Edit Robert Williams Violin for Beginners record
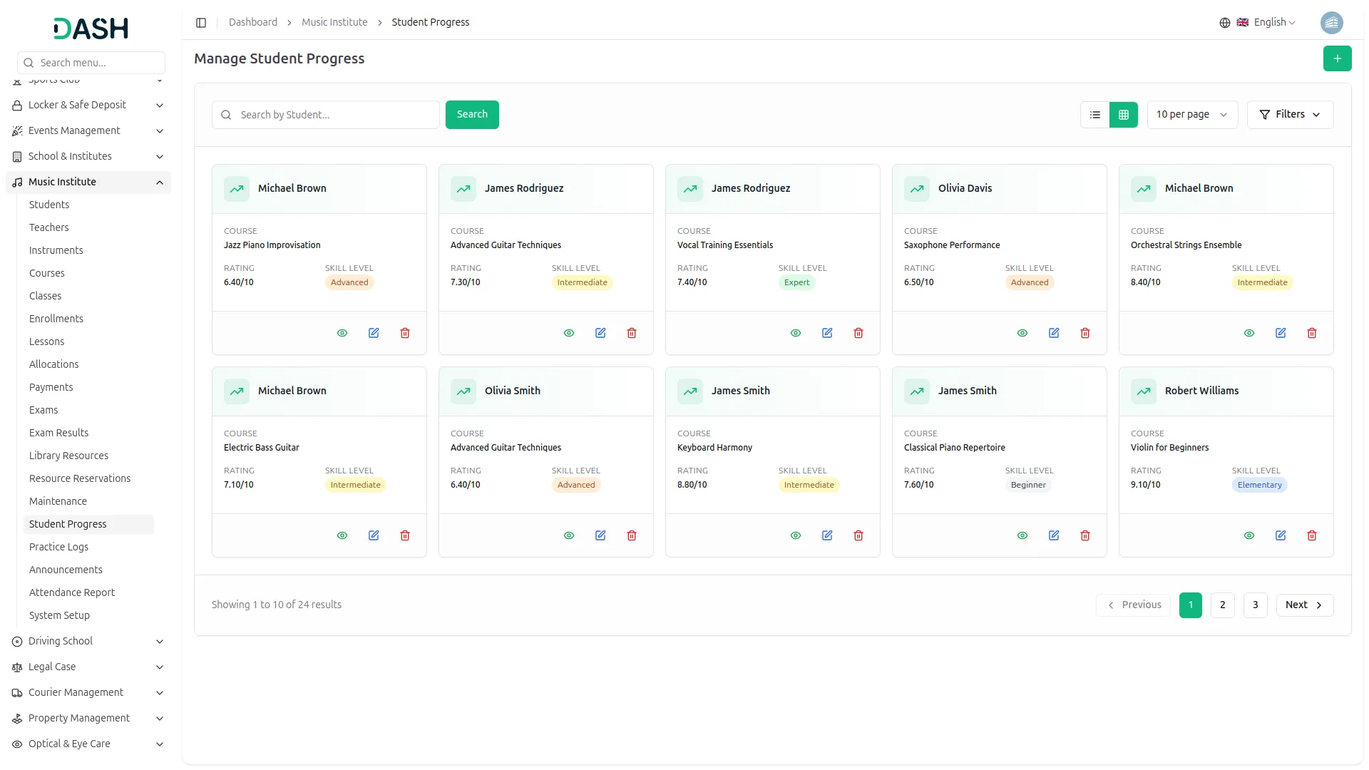Image resolution: width=1369 pixels, height=770 pixels. coord(1281,535)
